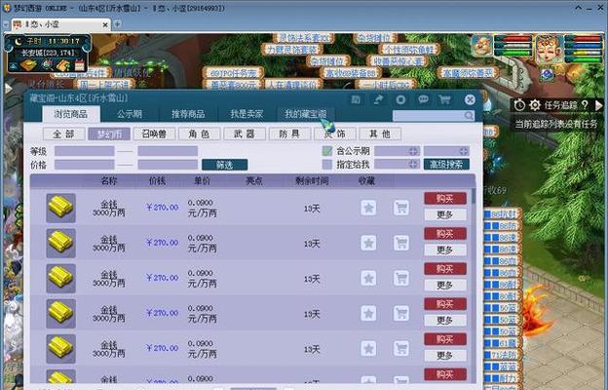Click the maximum 价格 input field
The image size is (608, 390).
168,165
